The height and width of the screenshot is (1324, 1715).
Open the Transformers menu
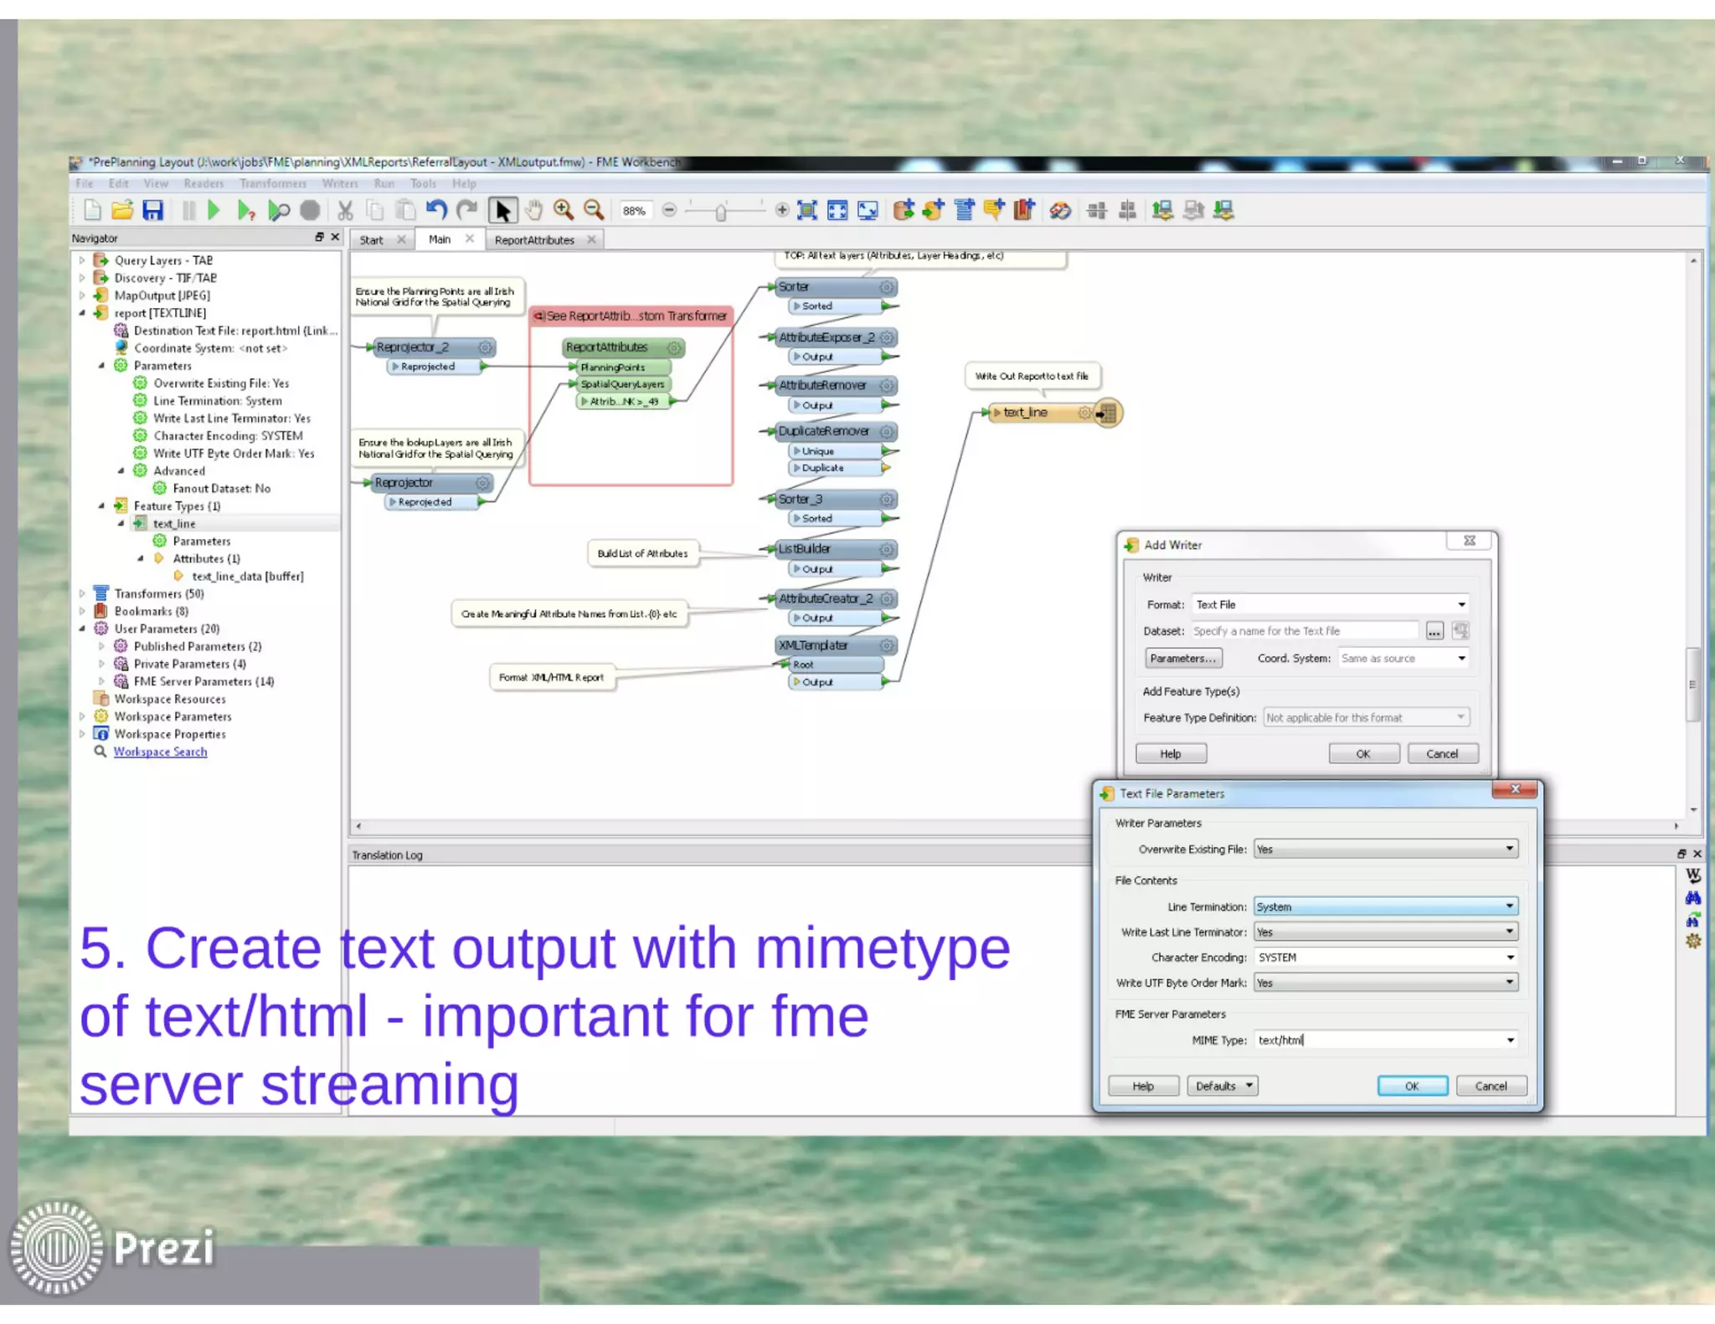coord(273,183)
